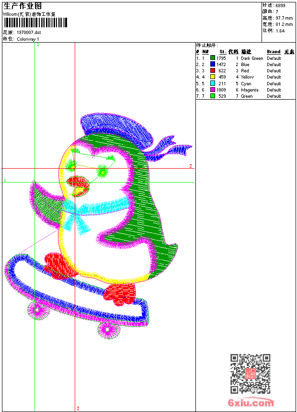Click the width value 81.2 mm
Image resolution: width=297 pixels, height=412 pixels.
(x=284, y=24)
